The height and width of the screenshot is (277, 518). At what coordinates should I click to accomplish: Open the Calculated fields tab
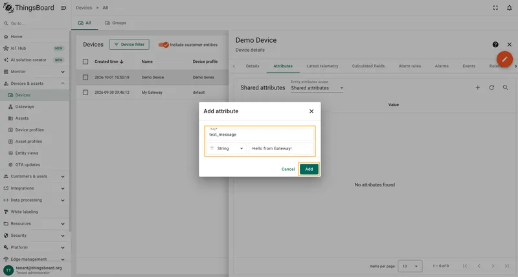368,66
